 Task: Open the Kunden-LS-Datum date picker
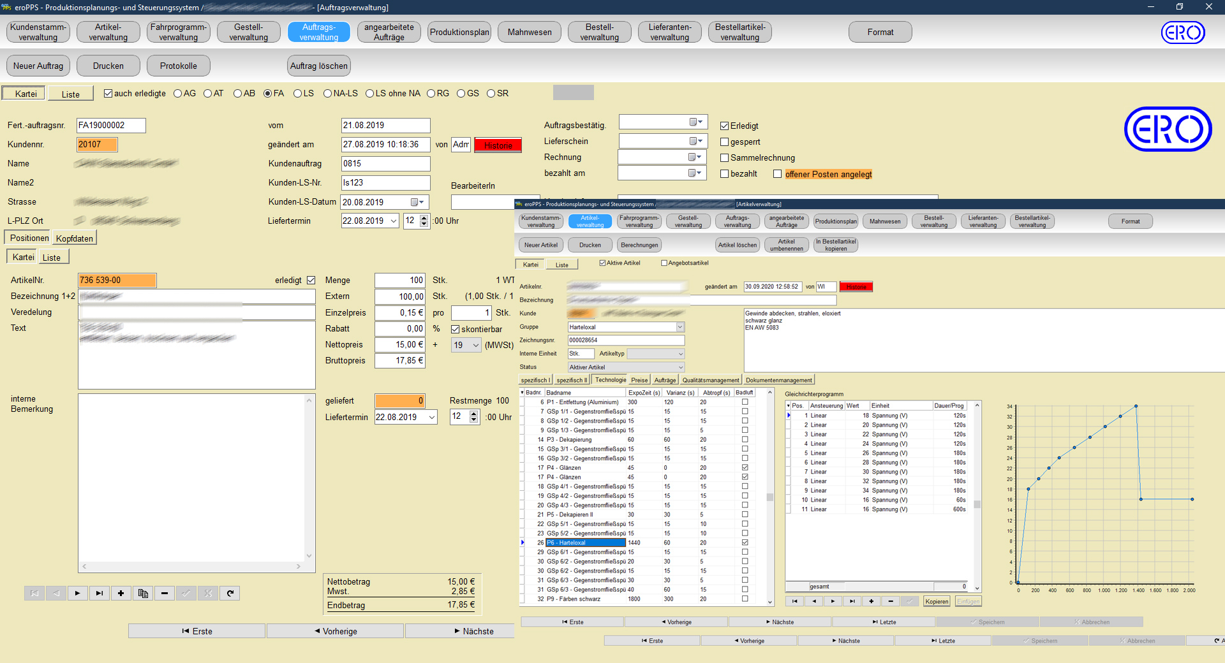(417, 202)
